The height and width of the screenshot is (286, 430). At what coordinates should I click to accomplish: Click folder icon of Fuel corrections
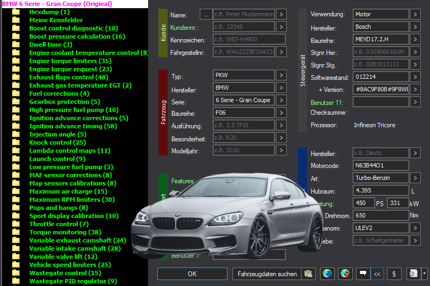pyautogui.click(x=16, y=94)
